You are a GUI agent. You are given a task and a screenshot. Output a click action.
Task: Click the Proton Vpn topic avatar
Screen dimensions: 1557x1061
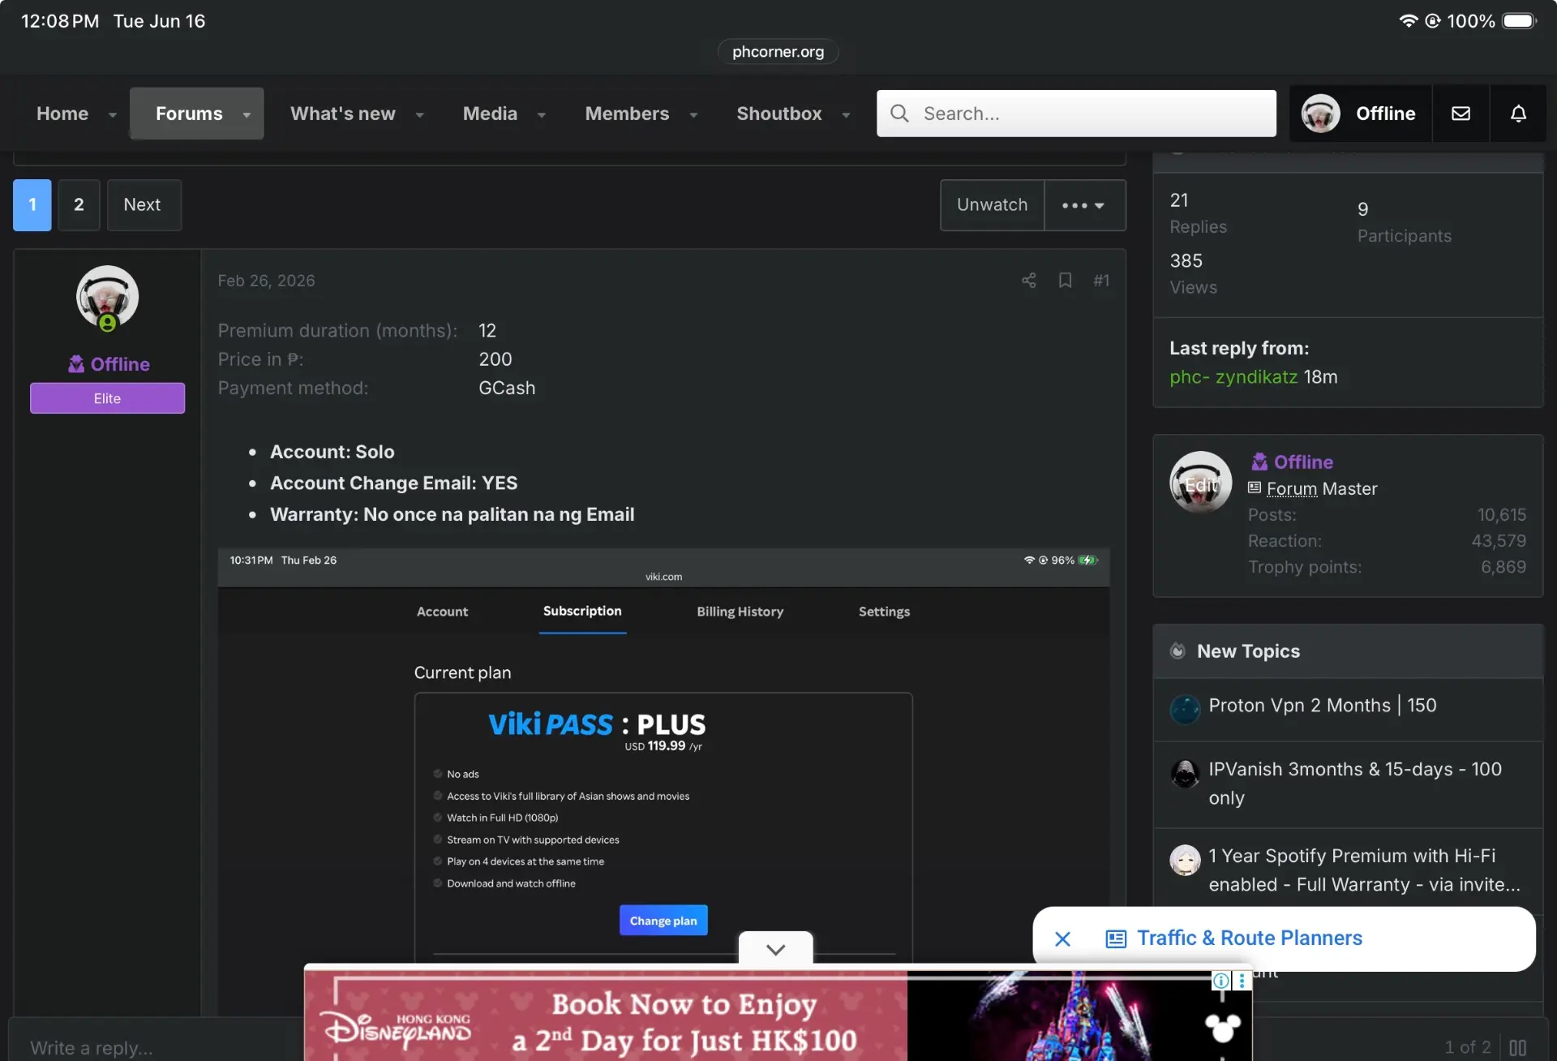click(1185, 709)
